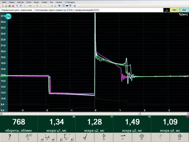Toggle the F2 waveform filter button
Image resolution: width=189 pixels, height=142 pixels.
click(x=28, y=137)
